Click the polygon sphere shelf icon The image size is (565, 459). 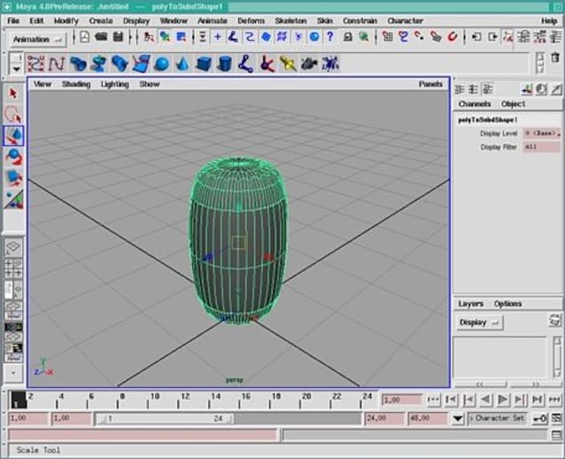[161, 64]
